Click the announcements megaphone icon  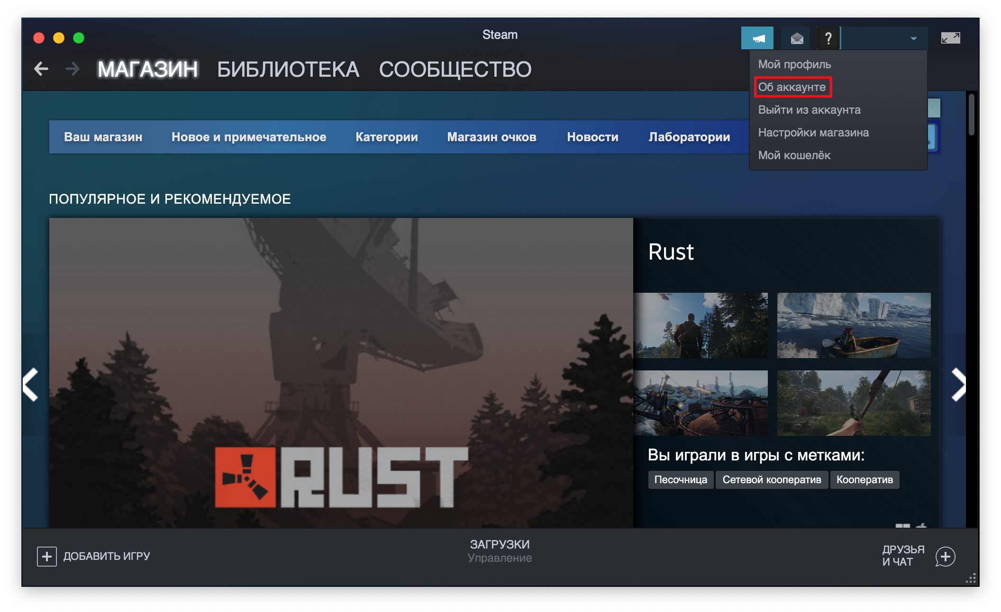[757, 38]
